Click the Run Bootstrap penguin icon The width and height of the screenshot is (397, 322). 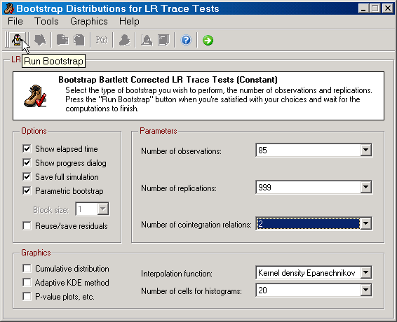click(18, 40)
